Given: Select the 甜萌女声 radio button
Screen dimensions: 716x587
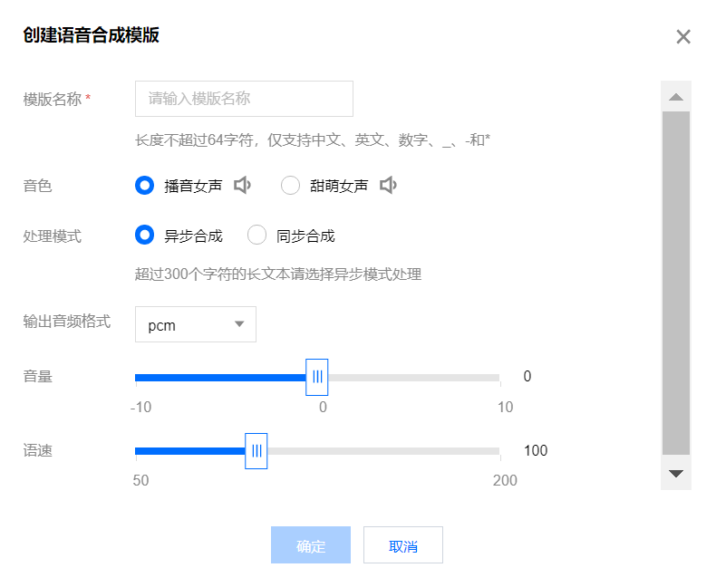Looking at the screenshot, I should 290,186.
